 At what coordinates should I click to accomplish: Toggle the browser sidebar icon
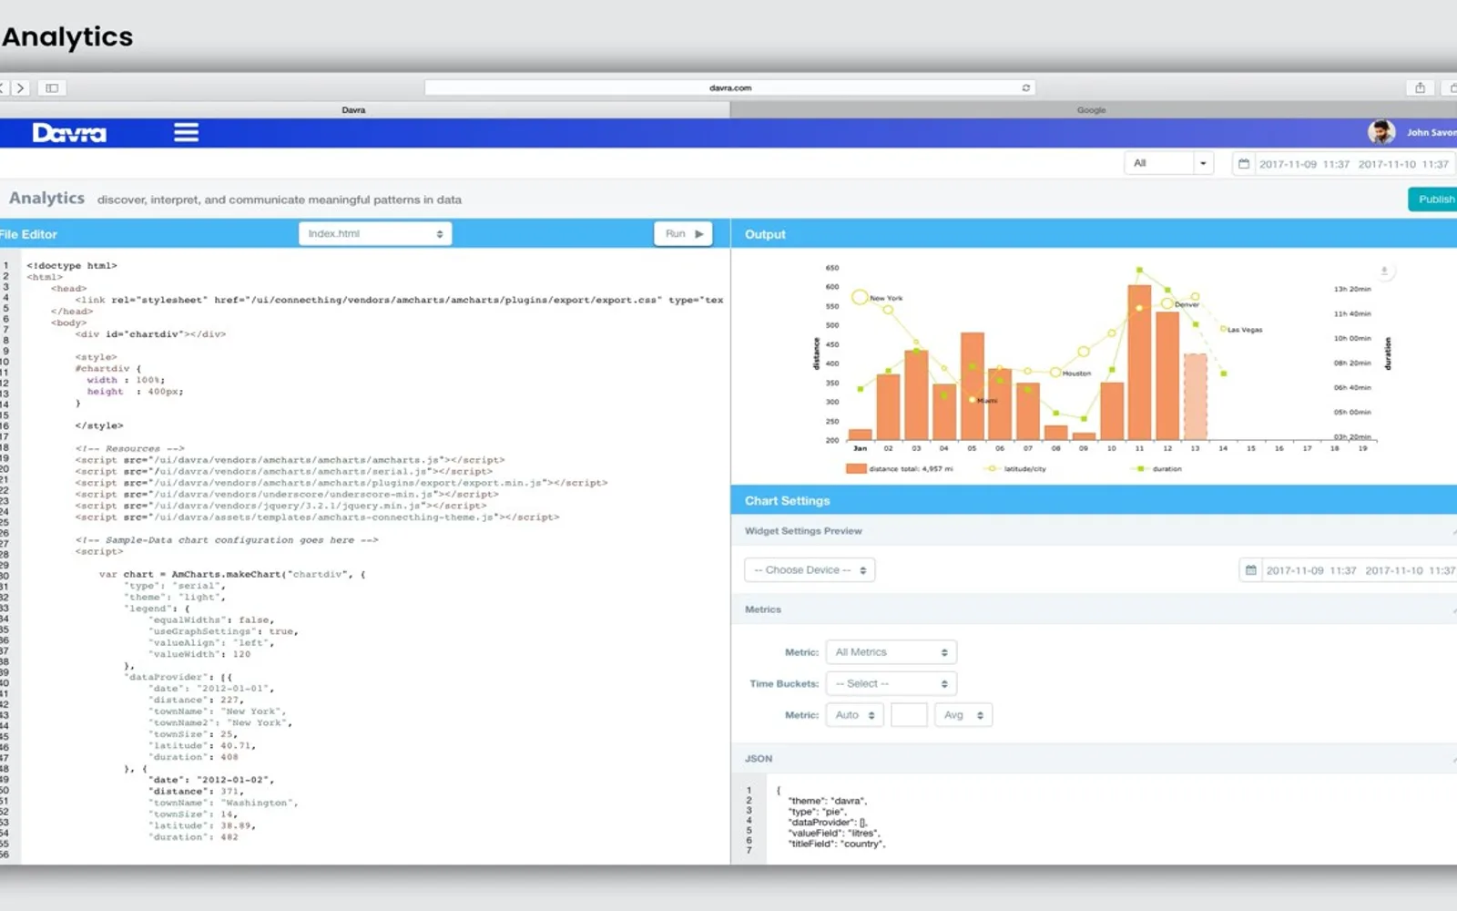coord(52,88)
